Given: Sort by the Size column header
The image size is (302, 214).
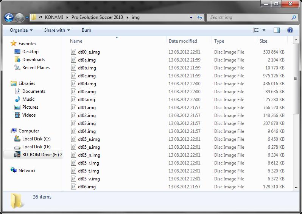Looking at the screenshot, I should coord(263,41).
